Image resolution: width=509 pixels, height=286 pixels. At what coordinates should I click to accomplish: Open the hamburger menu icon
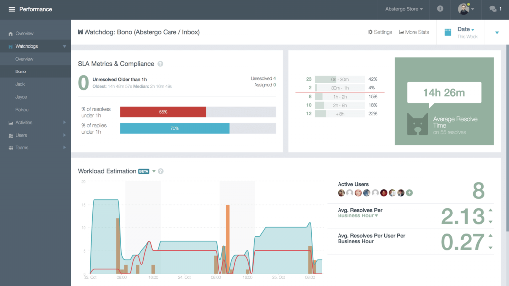(12, 9)
